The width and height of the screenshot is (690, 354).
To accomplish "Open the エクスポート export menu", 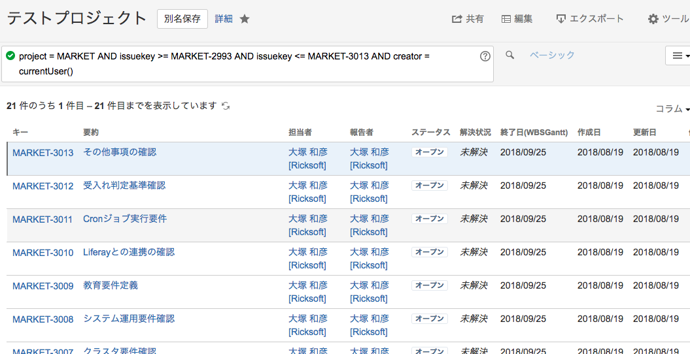I will [590, 19].
